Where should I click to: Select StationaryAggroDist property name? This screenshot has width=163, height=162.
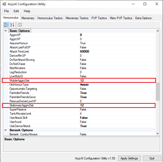point(21,105)
